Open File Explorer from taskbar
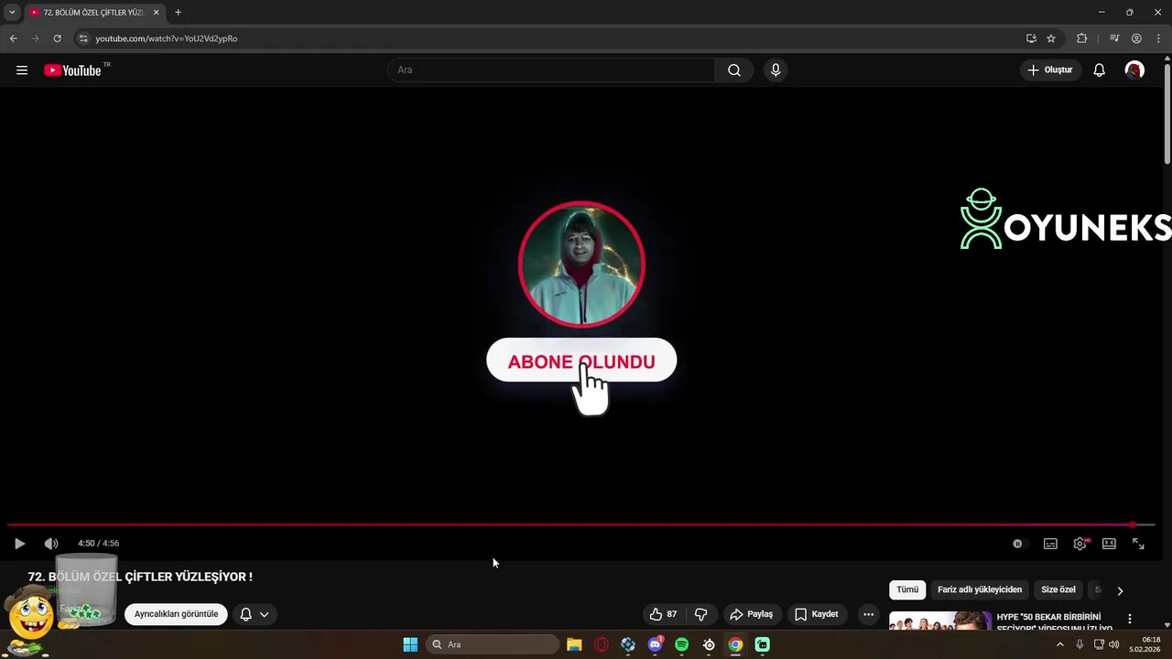Image resolution: width=1172 pixels, height=659 pixels. (x=574, y=644)
